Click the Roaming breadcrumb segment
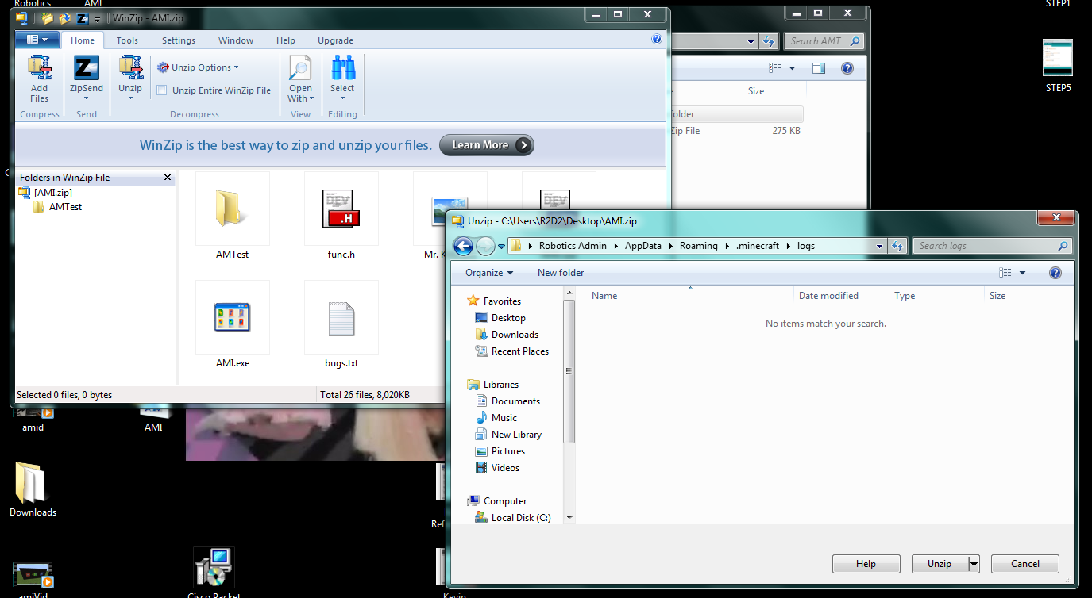 [698, 246]
